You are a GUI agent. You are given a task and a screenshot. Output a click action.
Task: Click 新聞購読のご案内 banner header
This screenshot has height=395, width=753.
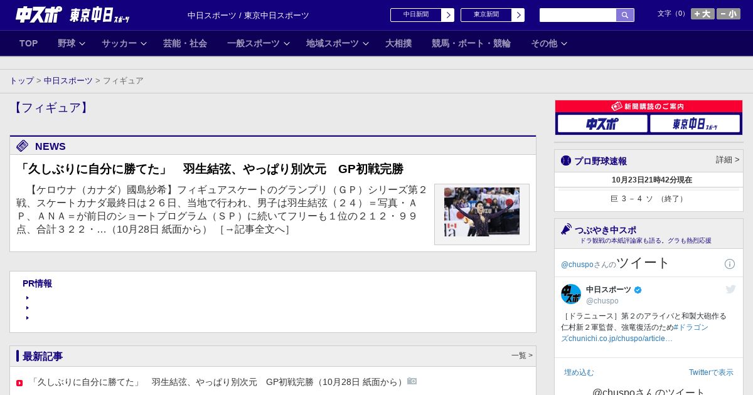click(649, 107)
